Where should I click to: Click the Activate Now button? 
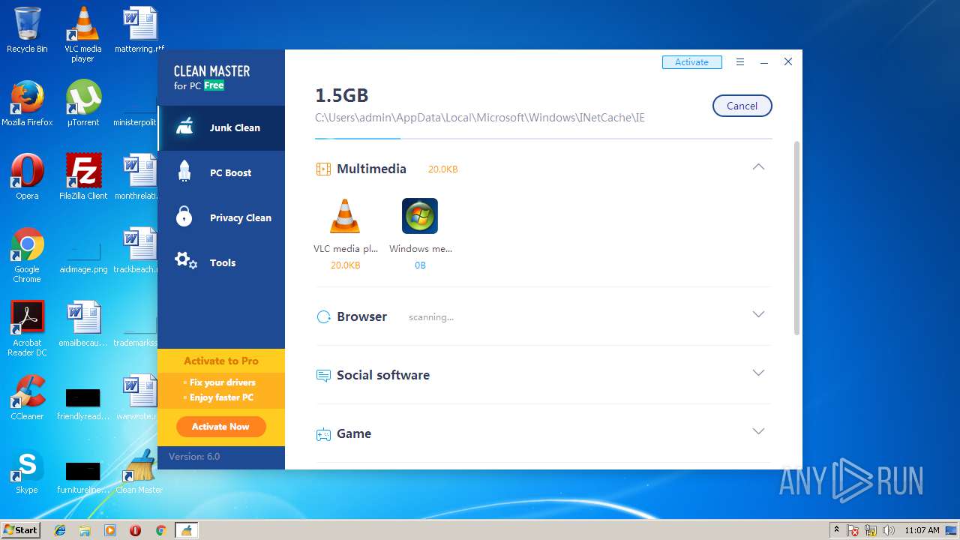click(x=220, y=427)
